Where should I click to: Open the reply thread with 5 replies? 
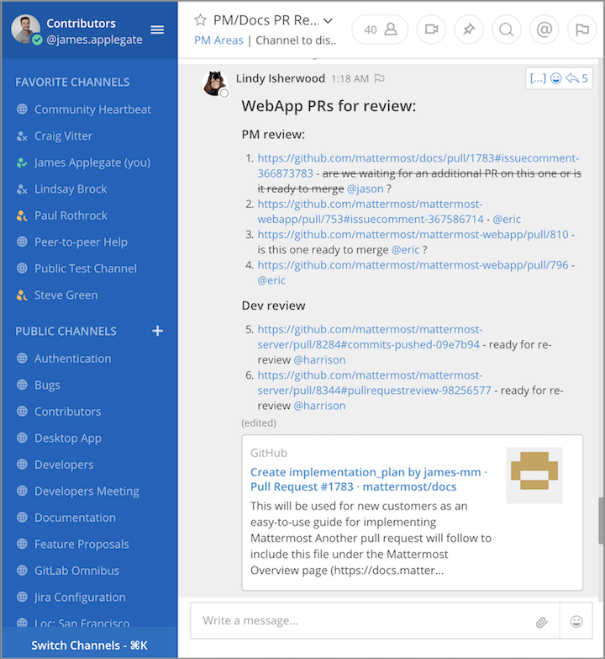(x=577, y=78)
